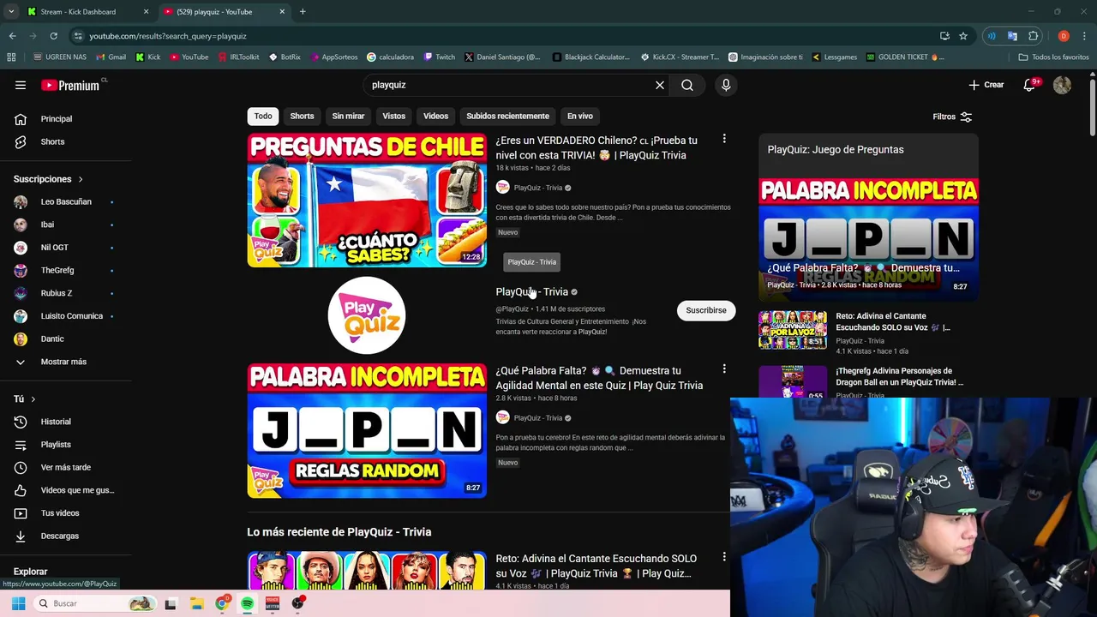
Task: Select the Vistos filter chip
Action: point(393,116)
